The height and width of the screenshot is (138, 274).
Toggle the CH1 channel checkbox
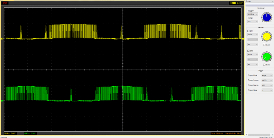248,31
